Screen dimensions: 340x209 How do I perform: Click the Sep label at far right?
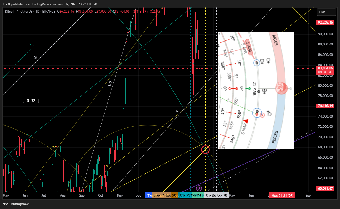coord(308,196)
